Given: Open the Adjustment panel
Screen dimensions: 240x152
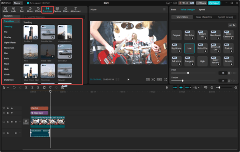Looking at the screenshot, I should point(75,9).
